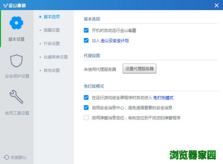The height and width of the screenshot is (164, 223).
Task: Click the 启用安全消息中心 option text
Action: pos(132,108)
